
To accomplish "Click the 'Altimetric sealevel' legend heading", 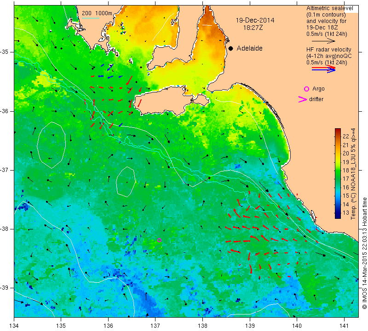I will coord(329,8).
